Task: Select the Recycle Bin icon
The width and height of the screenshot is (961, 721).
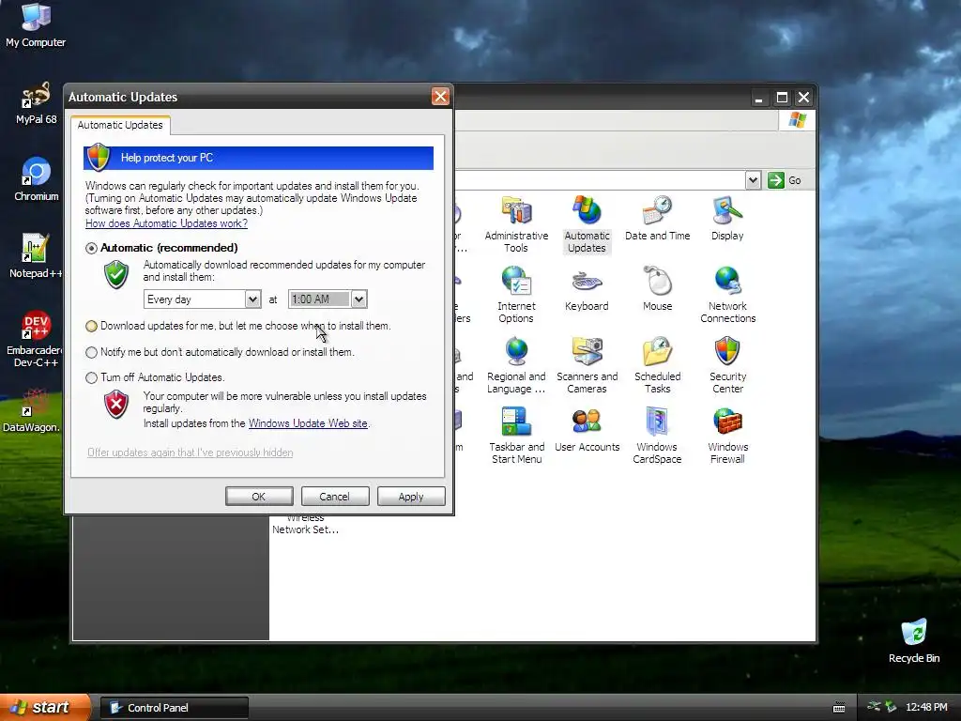Action: (913, 641)
